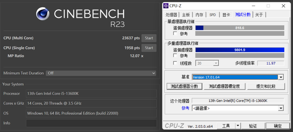The width and height of the screenshot is (293, 132).
Task: Click the Cinebench R23 logo sphere
Action: click(43, 15)
